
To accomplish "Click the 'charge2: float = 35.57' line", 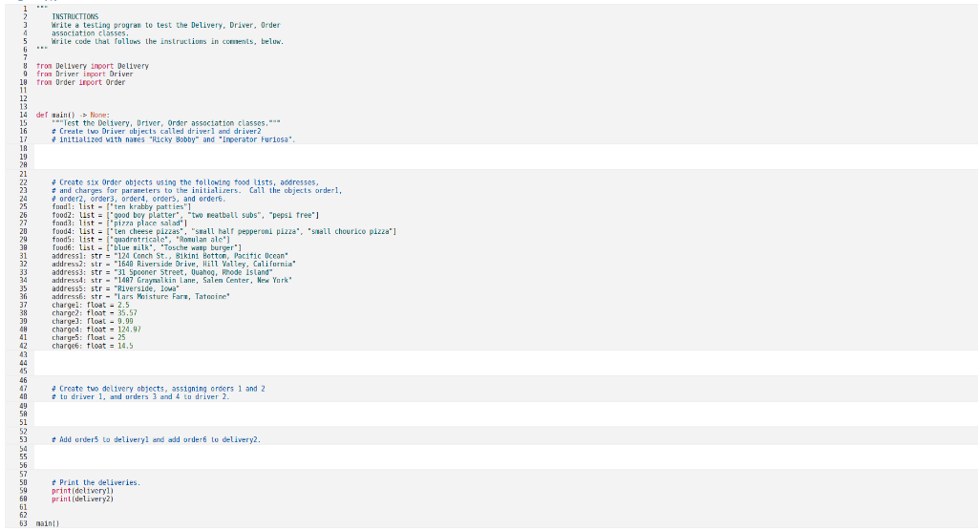I will (x=95, y=313).
